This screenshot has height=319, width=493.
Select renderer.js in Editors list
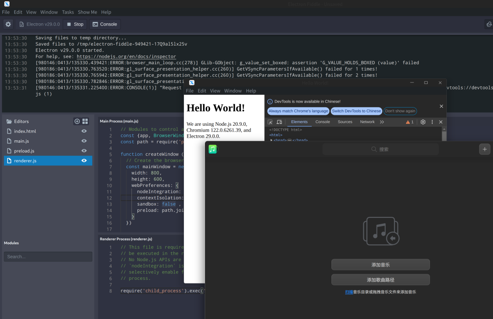48,160
